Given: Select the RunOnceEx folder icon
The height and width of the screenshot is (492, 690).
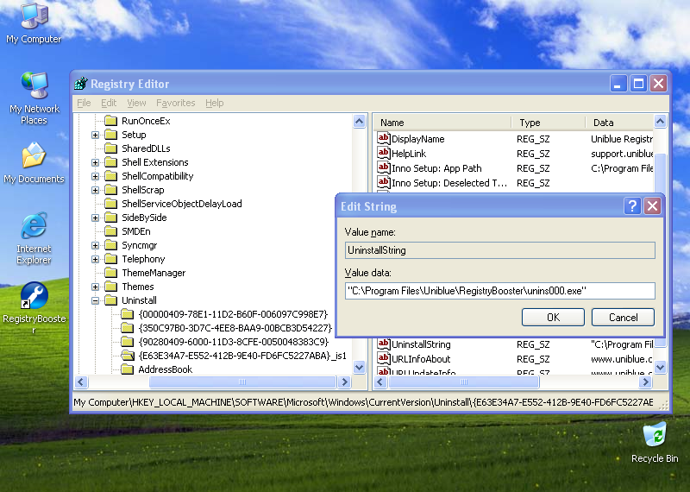Looking at the screenshot, I should [x=111, y=121].
